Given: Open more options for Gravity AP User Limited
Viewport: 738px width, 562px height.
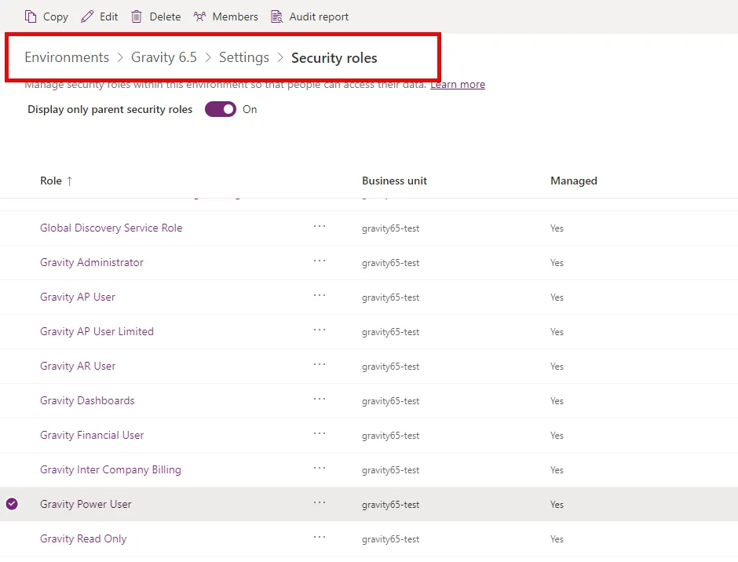Looking at the screenshot, I should pyautogui.click(x=320, y=330).
